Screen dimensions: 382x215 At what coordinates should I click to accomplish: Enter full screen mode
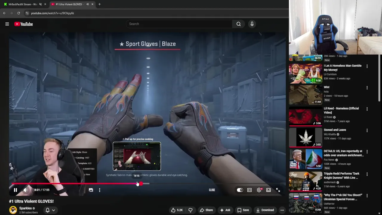click(278, 190)
